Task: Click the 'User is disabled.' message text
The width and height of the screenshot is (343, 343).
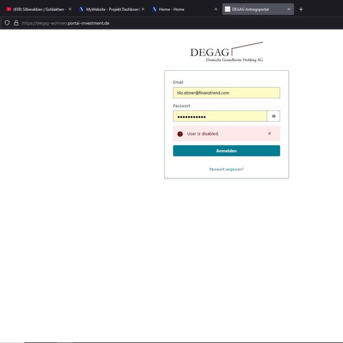Action: (x=203, y=134)
